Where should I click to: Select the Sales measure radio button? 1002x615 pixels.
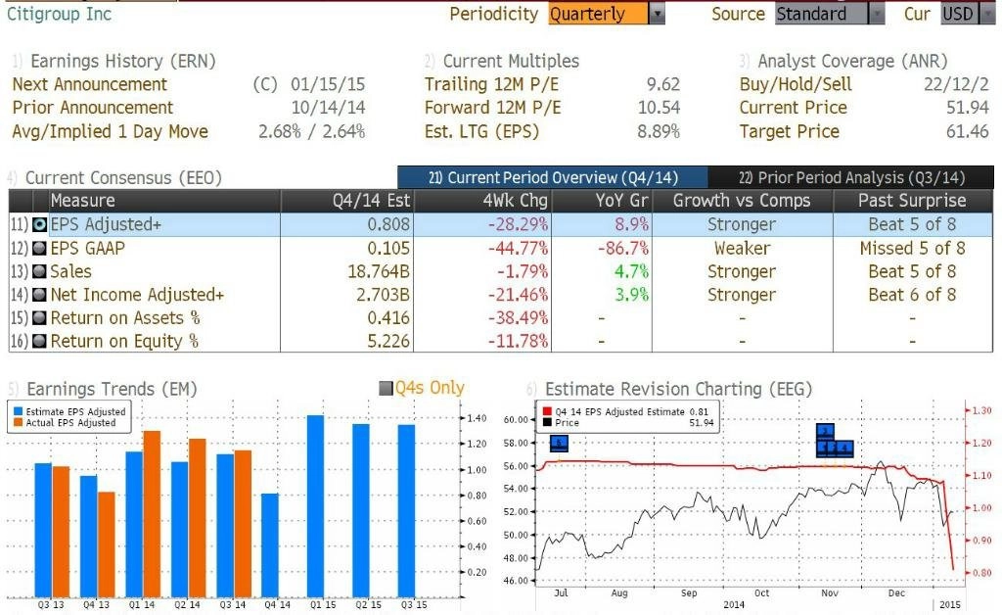click(x=39, y=271)
